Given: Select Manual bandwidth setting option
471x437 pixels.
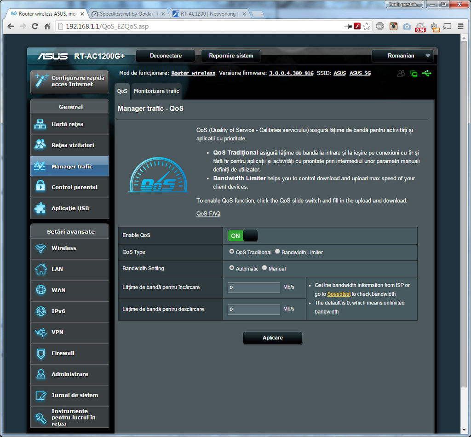Looking at the screenshot, I should click(x=264, y=268).
